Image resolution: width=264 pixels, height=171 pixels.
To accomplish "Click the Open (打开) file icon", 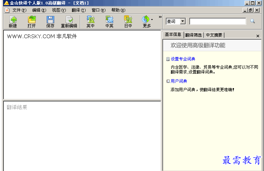I will [x=32, y=19].
